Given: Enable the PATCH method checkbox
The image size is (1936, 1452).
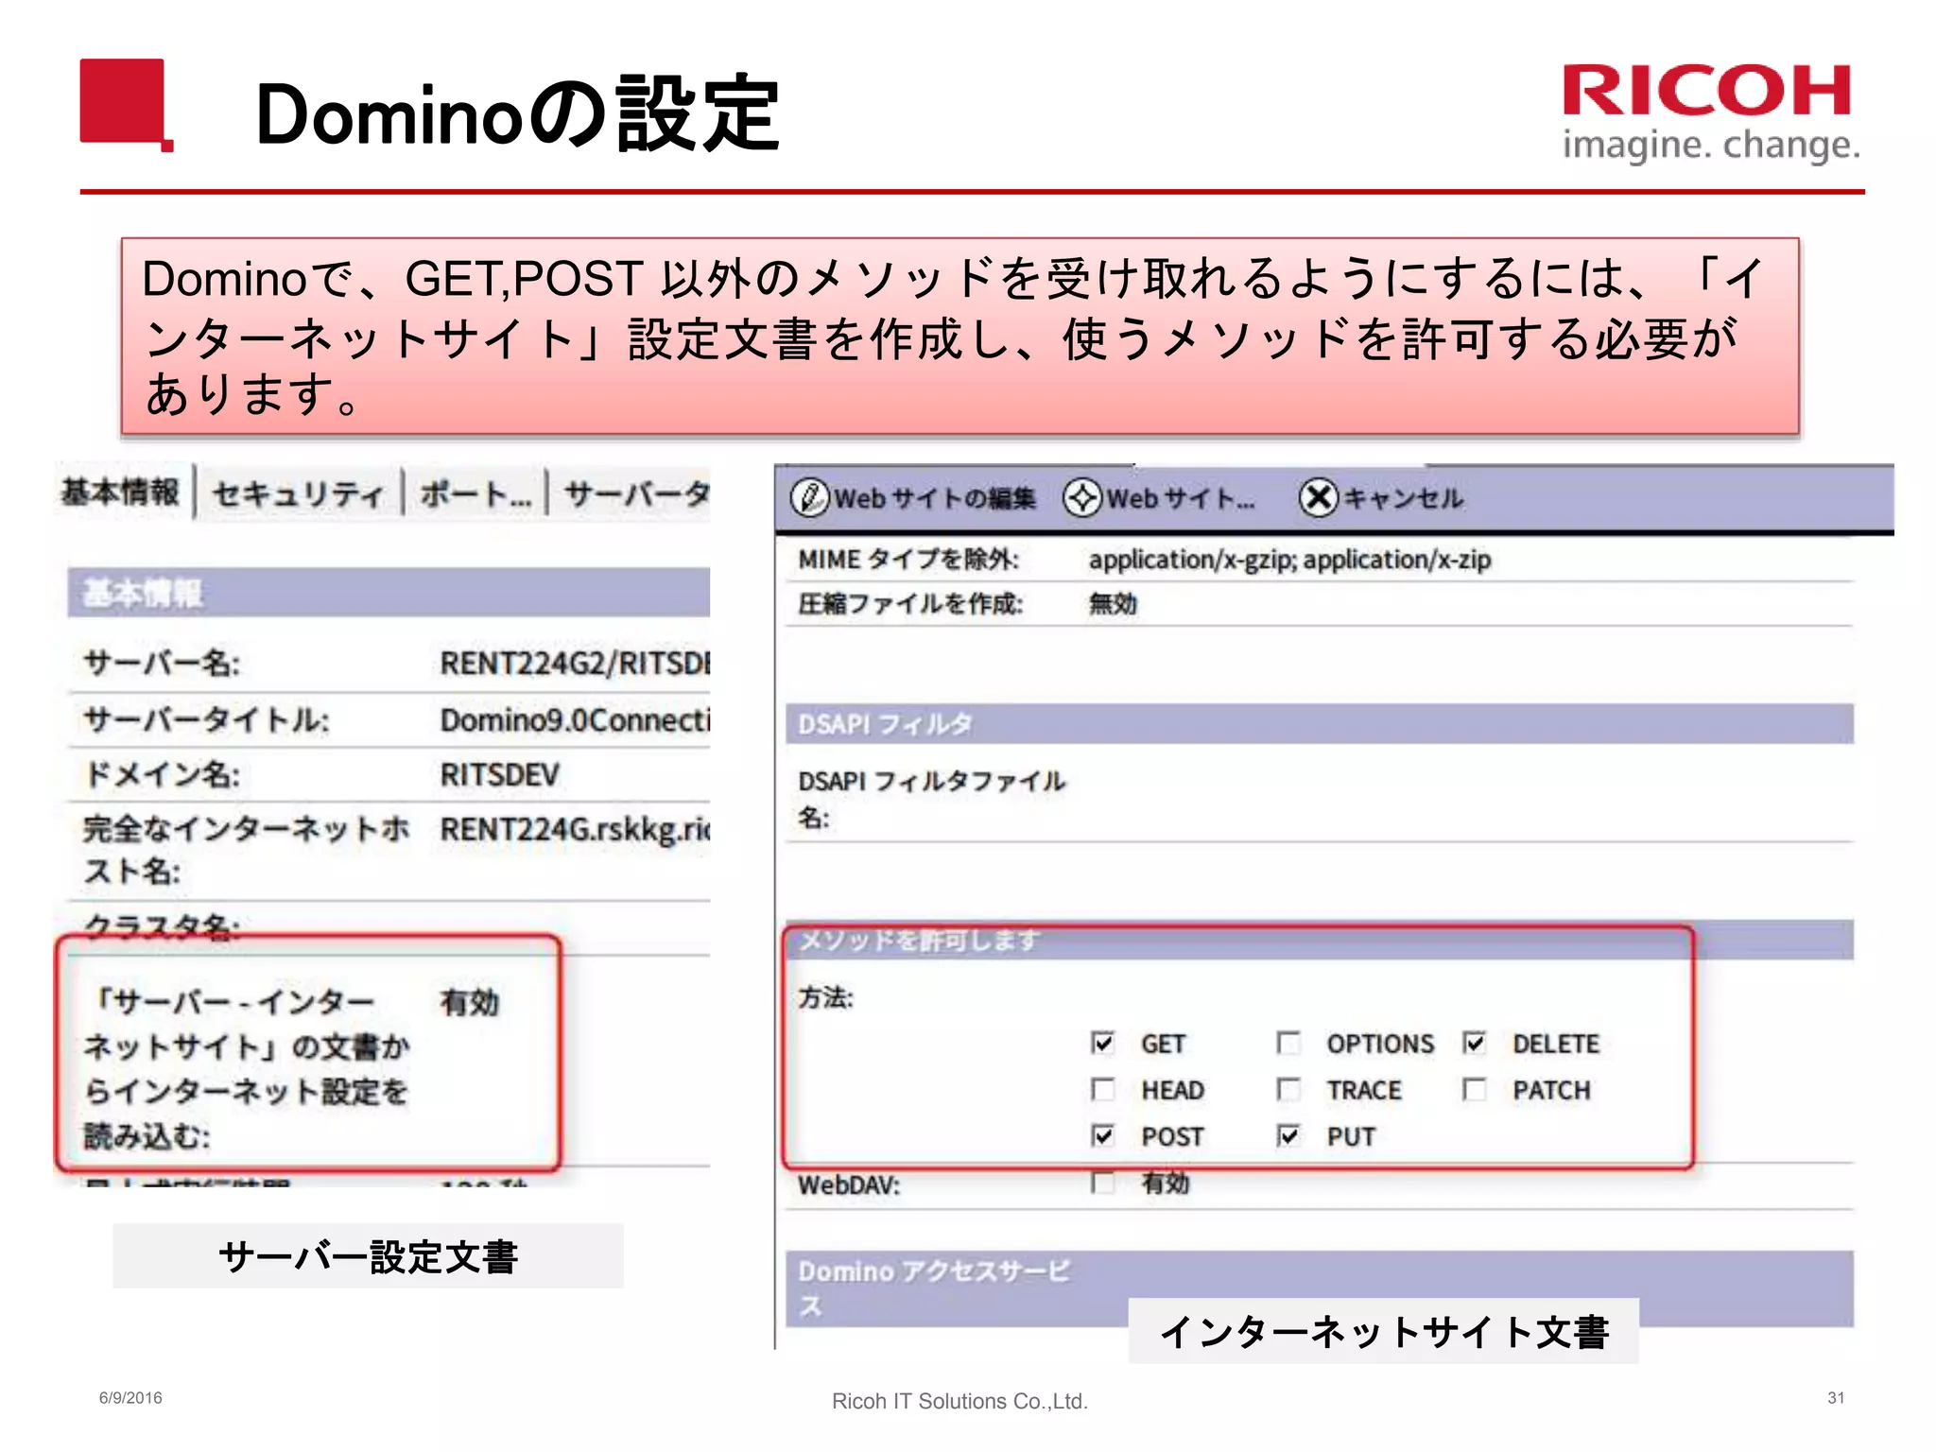Looking at the screenshot, I should click(1474, 1089).
